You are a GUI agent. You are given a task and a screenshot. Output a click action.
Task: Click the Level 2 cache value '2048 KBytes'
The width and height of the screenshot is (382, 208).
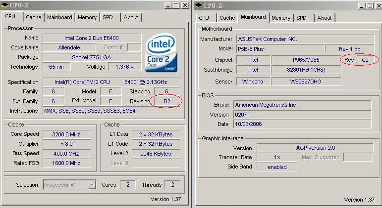[156, 154]
